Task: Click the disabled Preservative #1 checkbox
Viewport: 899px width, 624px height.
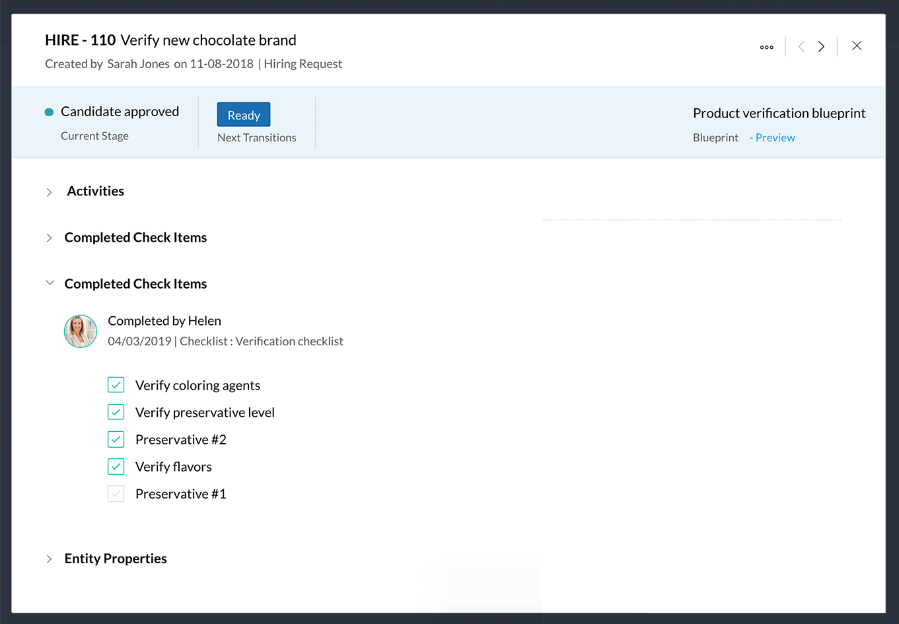Action: [116, 493]
